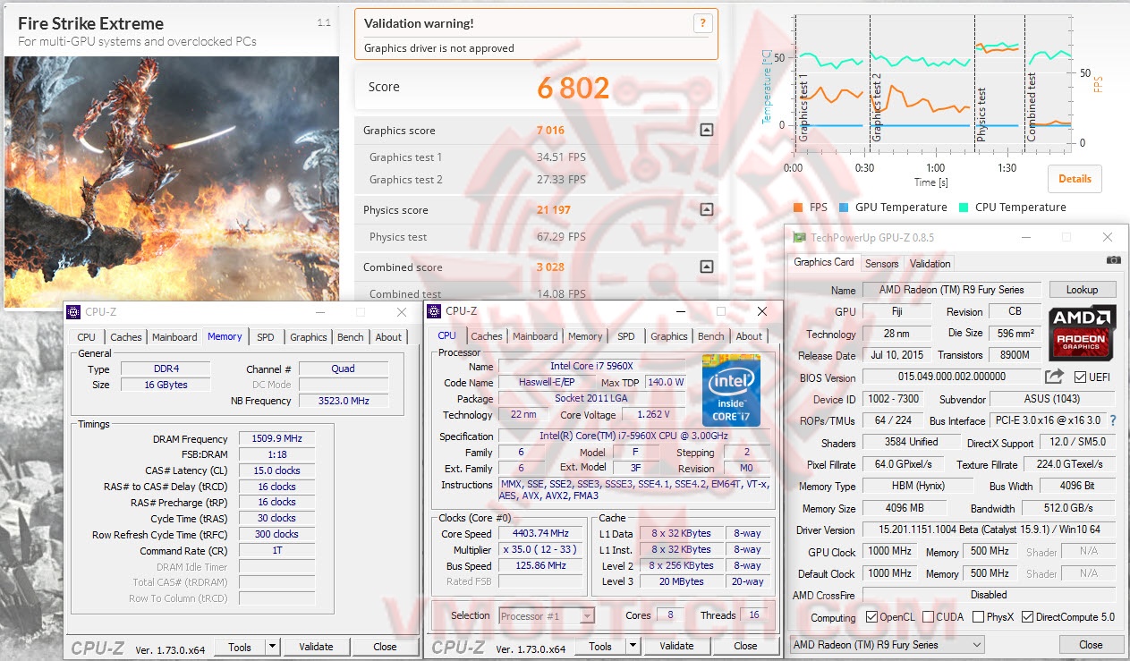Image resolution: width=1130 pixels, height=661 pixels.
Task: Toggle the PhysX checkbox
Action: pos(979,617)
